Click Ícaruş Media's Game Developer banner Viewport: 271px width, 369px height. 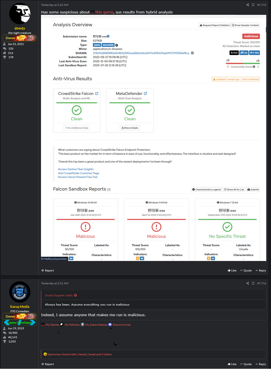tap(20, 322)
